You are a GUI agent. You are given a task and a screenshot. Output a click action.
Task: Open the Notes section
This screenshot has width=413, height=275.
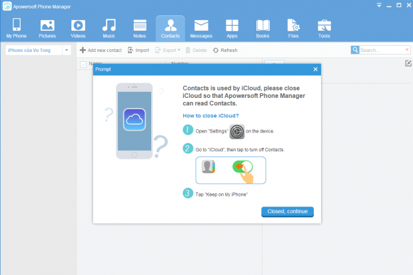point(139,29)
